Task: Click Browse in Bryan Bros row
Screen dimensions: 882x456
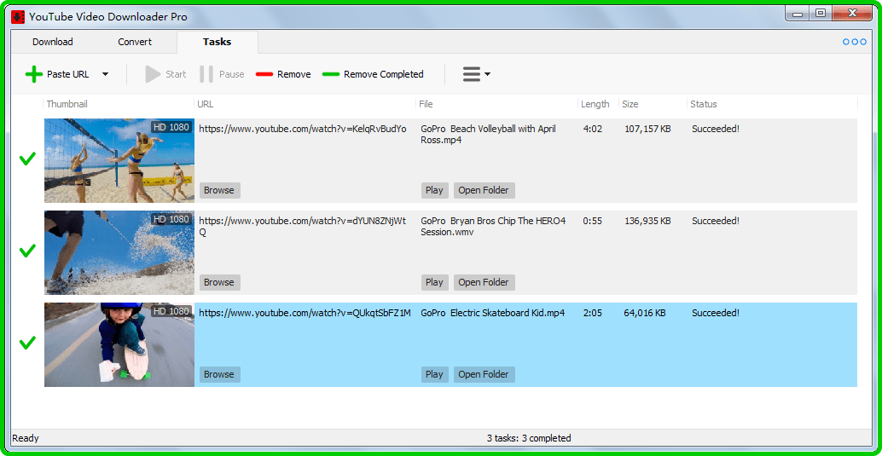Action: pyautogui.click(x=219, y=282)
